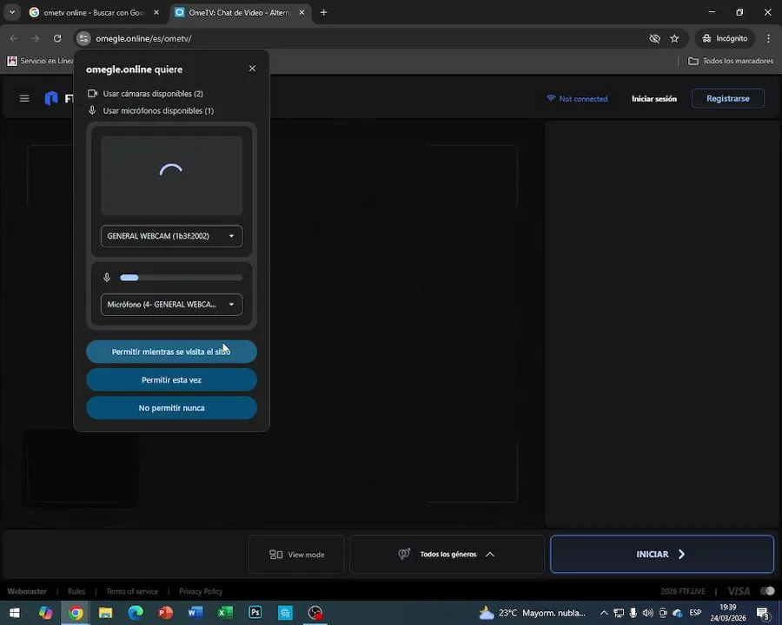The height and width of the screenshot is (625, 782).
Task: Open the Chrome three-dot menu
Action: pos(769,38)
